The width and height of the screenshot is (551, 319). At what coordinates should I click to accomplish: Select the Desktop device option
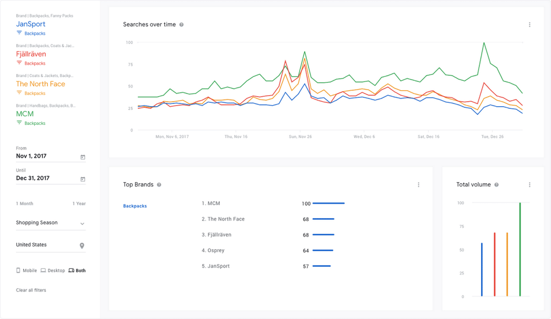click(53, 271)
